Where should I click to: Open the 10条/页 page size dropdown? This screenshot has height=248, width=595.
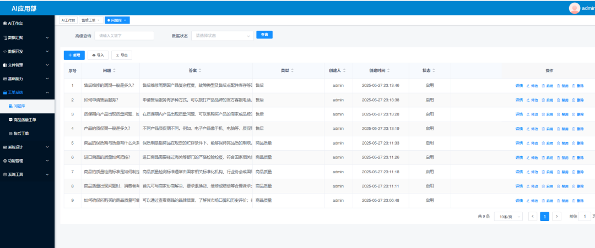tap(509, 217)
